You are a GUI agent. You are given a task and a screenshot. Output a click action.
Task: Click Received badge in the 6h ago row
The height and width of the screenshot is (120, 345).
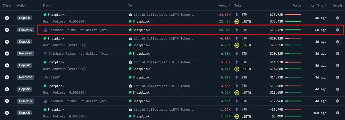point(26,30)
